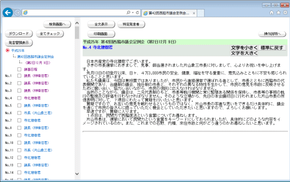Click 全てチェック to check all items

[50, 34]
